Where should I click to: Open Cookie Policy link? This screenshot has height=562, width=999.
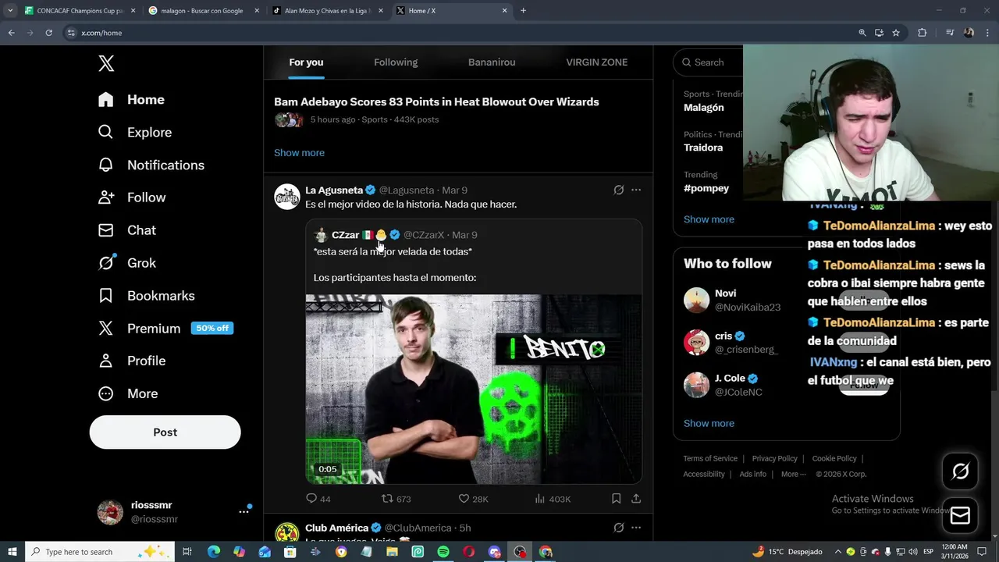(834, 459)
